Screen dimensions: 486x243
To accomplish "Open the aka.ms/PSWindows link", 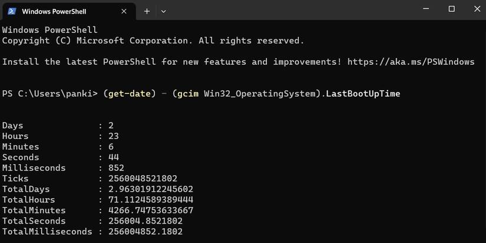I will pyautogui.click(x=411, y=62).
